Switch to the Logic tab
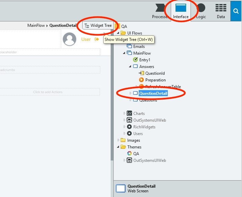This screenshot has width=242, height=197. (x=201, y=11)
